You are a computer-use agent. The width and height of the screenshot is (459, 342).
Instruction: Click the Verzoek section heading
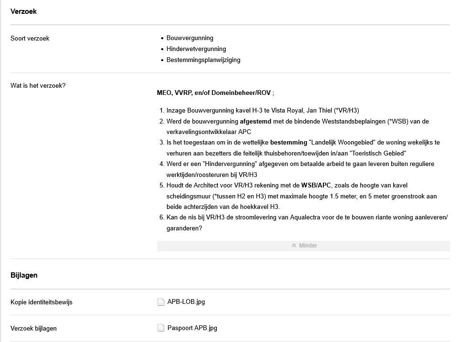(x=24, y=11)
